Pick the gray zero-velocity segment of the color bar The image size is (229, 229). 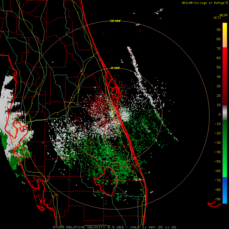click(x=225, y=112)
